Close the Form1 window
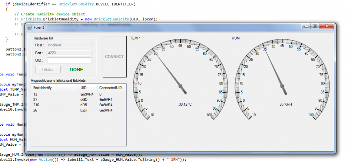Viewport: 348px width, 162px height. coord(326,26)
